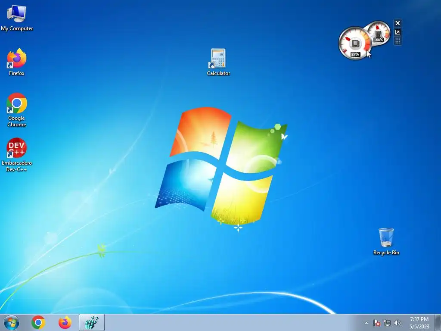
Task: Select the Embarcadero Dev-C++ desktop shortcut
Action: click(x=17, y=155)
